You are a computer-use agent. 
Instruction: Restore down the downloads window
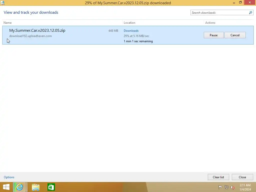coord(240,2)
